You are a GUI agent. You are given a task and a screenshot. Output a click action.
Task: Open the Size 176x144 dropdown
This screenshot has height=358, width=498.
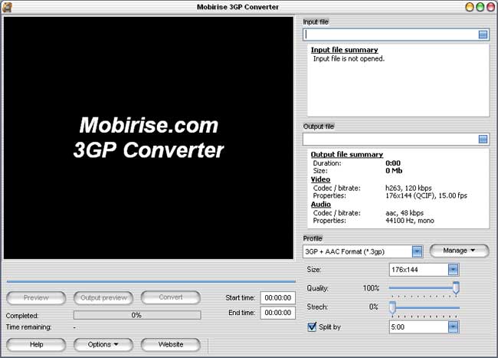453,270
